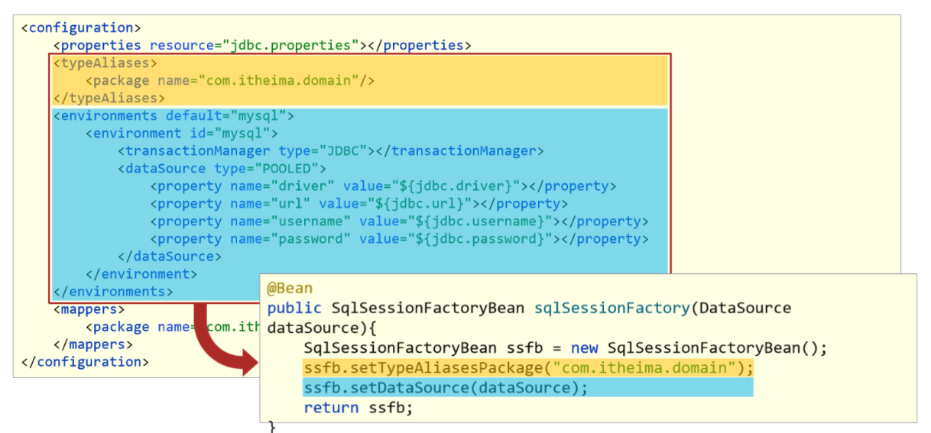Click the @Bean annotation text
The image size is (931, 433).
click(290, 288)
